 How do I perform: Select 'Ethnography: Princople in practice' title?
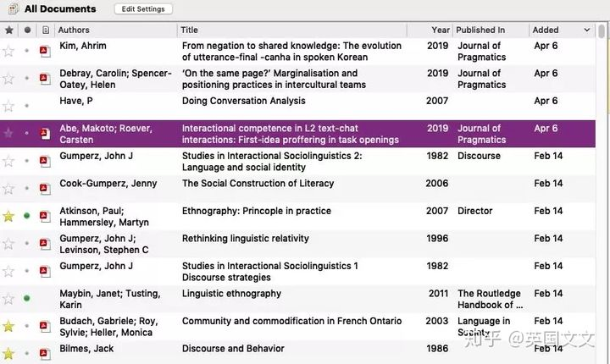257,211
